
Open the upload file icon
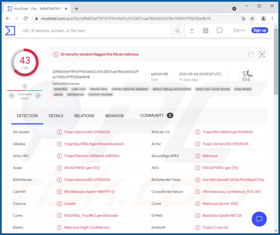click(x=192, y=31)
